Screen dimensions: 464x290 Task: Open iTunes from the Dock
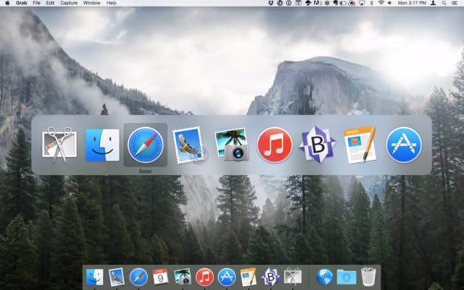coord(204,278)
